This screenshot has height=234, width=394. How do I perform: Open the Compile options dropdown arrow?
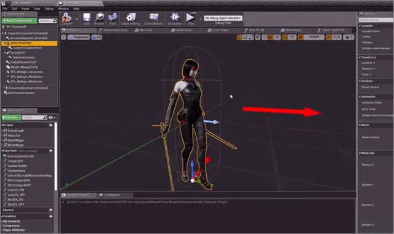pos(76,19)
